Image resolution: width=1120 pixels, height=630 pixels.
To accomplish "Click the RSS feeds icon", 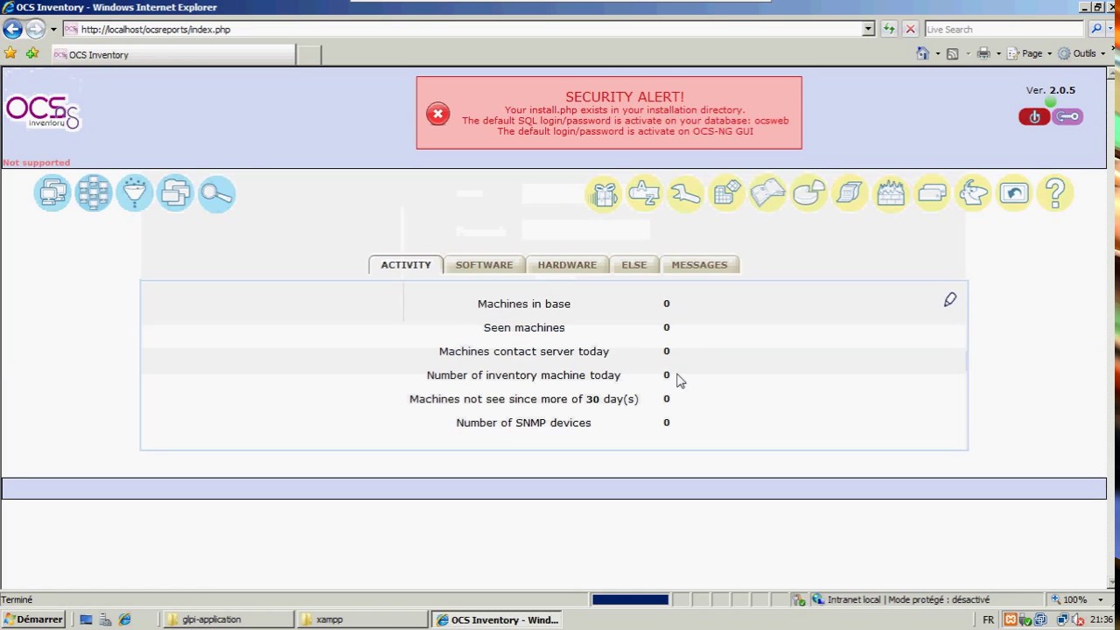I will [953, 53].
